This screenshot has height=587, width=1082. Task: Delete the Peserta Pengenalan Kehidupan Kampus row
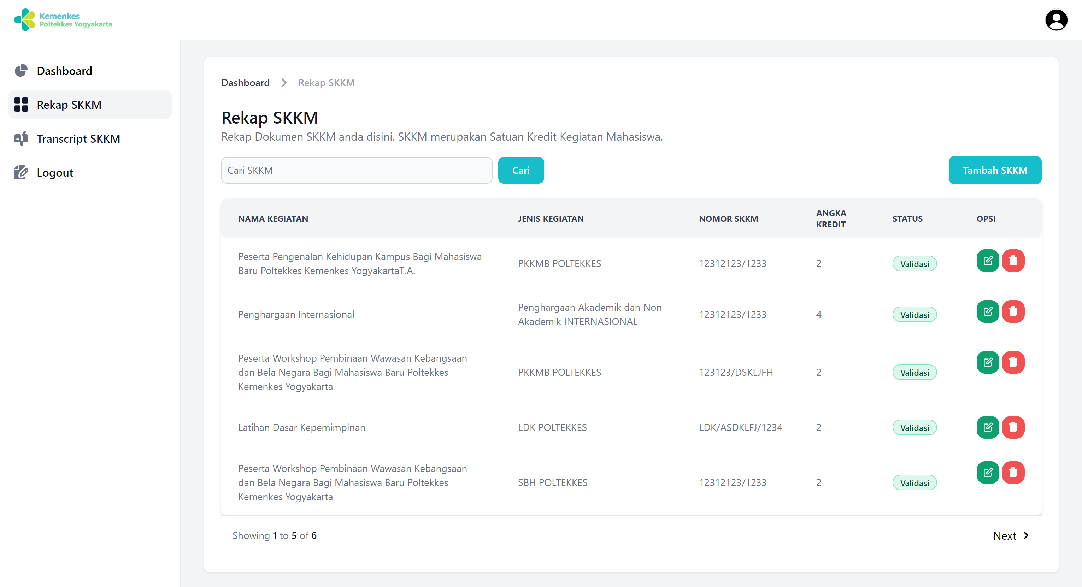tap(1013, 260)
